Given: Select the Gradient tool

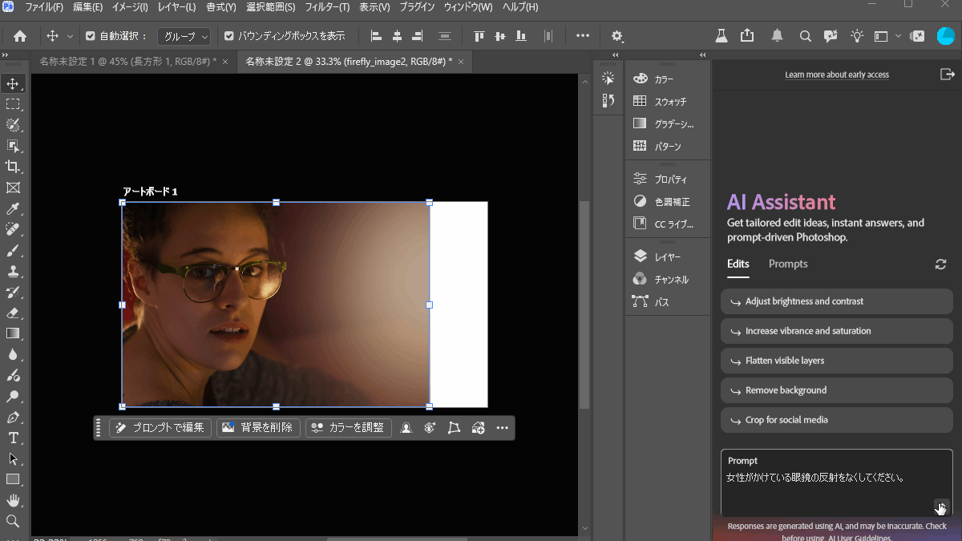Looking at the screenshot, I should 13,333.
